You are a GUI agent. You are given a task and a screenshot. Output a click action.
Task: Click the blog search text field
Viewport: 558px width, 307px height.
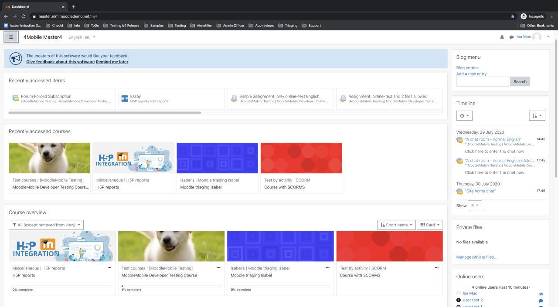tap(483, 81)
